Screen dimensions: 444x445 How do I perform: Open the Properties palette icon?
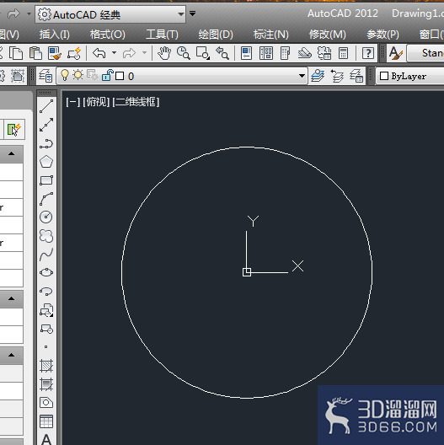tap(246, 53)
